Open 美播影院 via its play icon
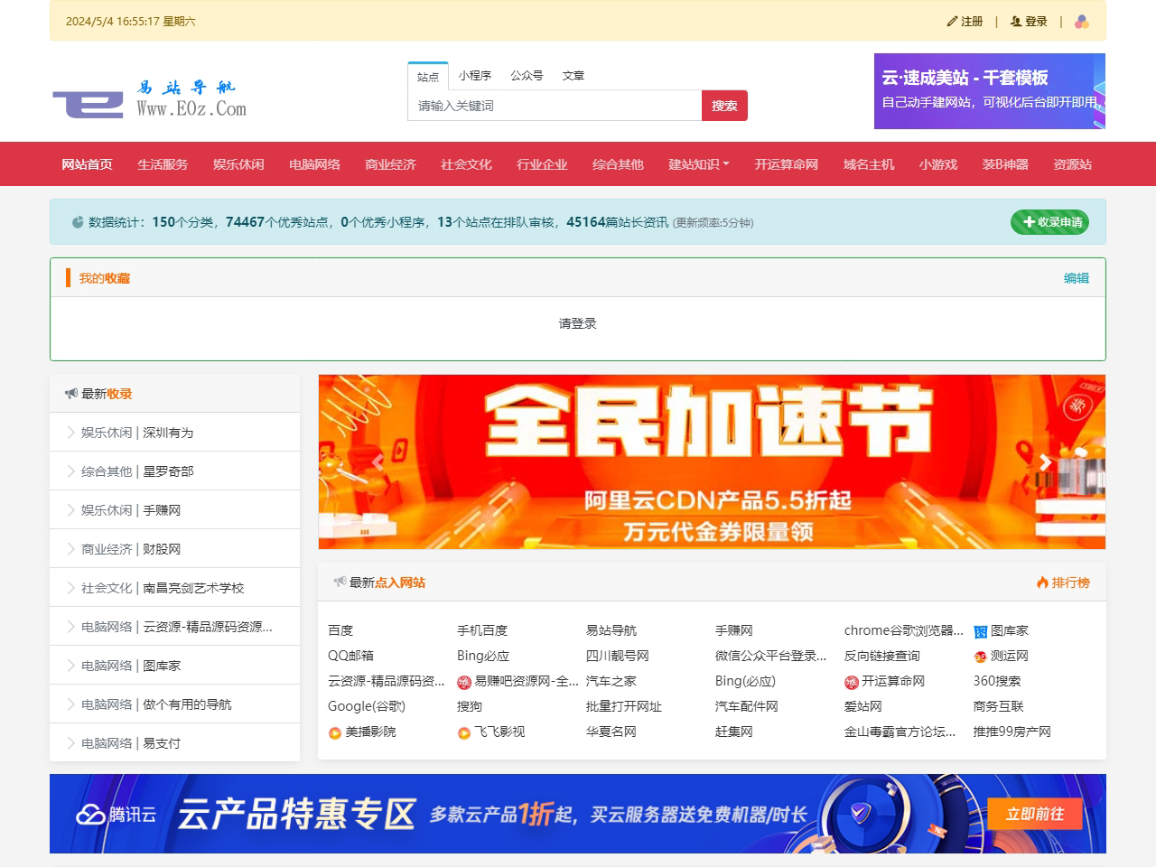1156x867 pixels. [334, 732]
